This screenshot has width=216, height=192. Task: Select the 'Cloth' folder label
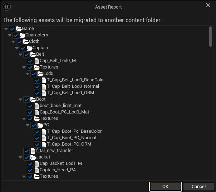click(34, 41)
